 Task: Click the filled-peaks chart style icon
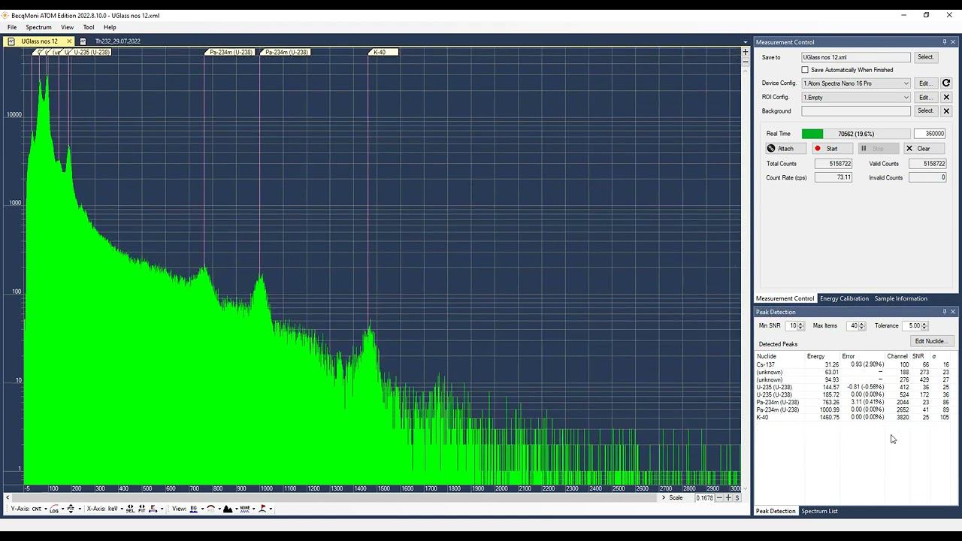point(228,509)
